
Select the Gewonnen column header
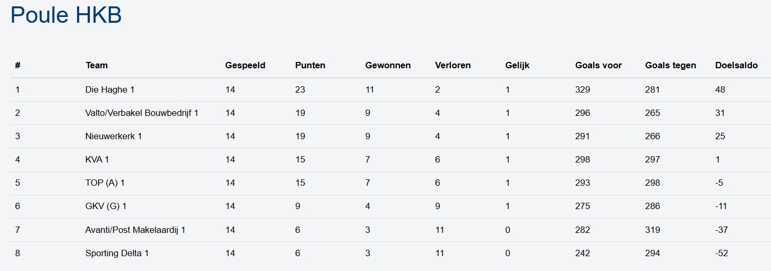(388, 66)
